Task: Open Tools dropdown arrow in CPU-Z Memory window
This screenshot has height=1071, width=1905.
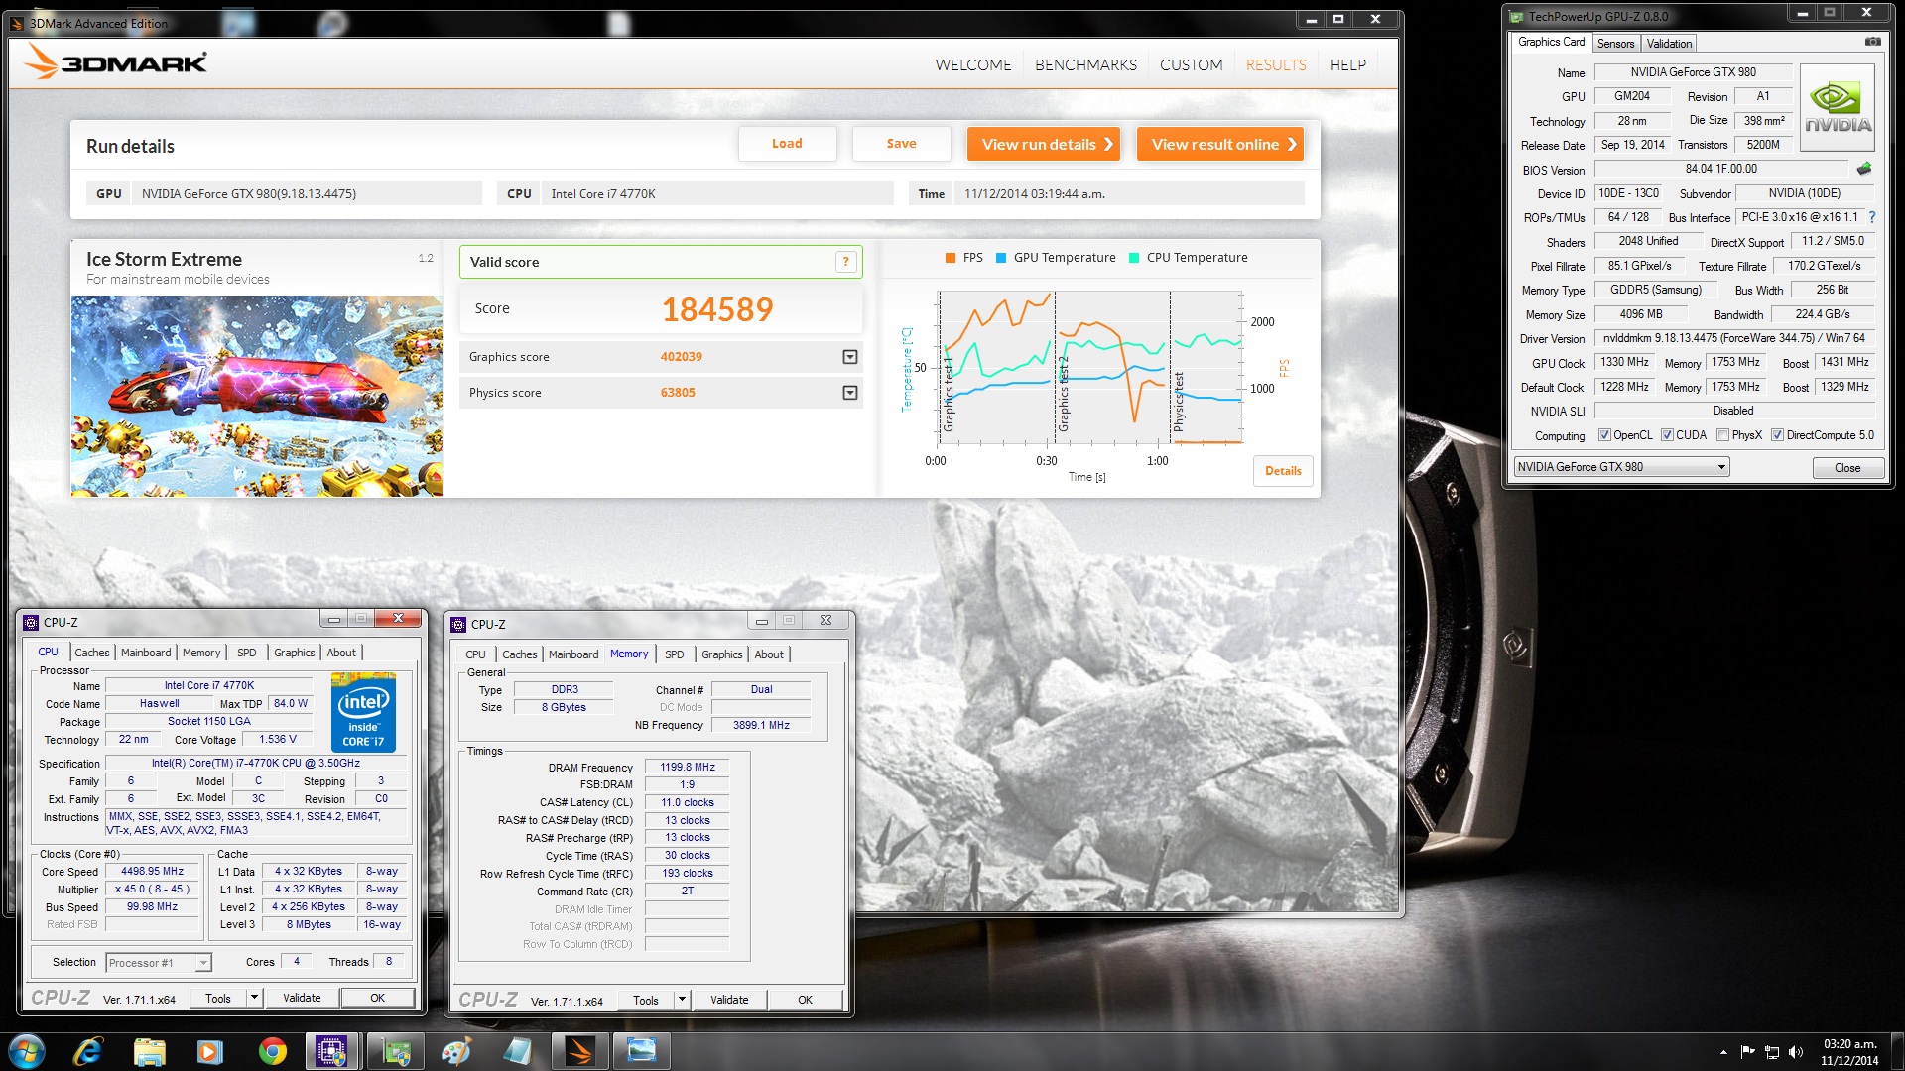Action: coord(683,1000)
